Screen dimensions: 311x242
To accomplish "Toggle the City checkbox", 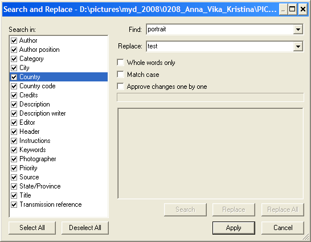I will pos(14,68).
